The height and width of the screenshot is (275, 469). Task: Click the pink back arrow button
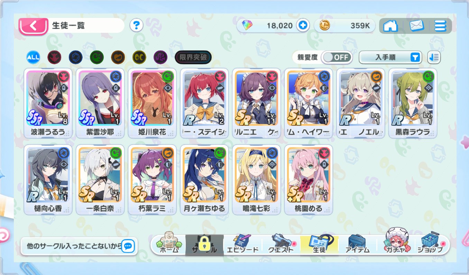click(33, 26)
